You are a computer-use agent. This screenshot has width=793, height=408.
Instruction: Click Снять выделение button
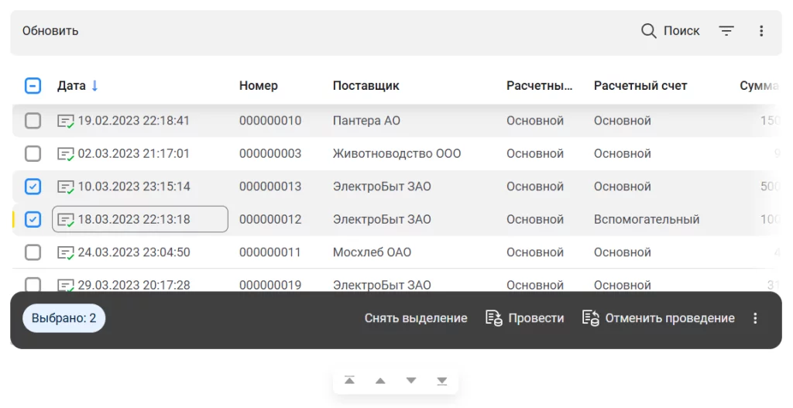tap(416, 318)
